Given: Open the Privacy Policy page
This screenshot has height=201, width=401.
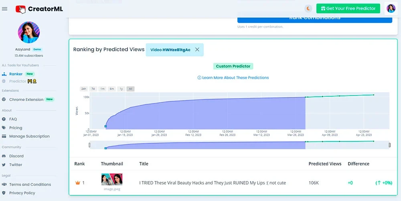Looking at the screenshot, I should point(22,193).
